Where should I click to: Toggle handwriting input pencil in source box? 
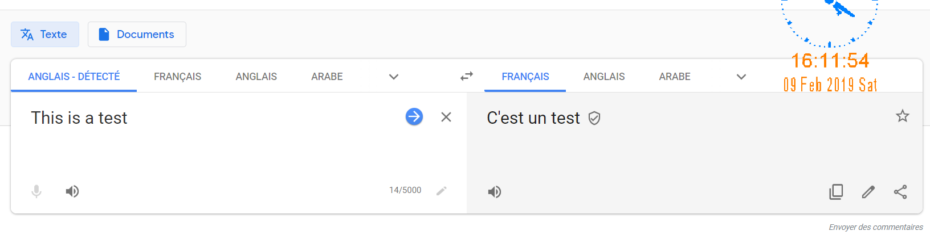(x=442, y=191)
